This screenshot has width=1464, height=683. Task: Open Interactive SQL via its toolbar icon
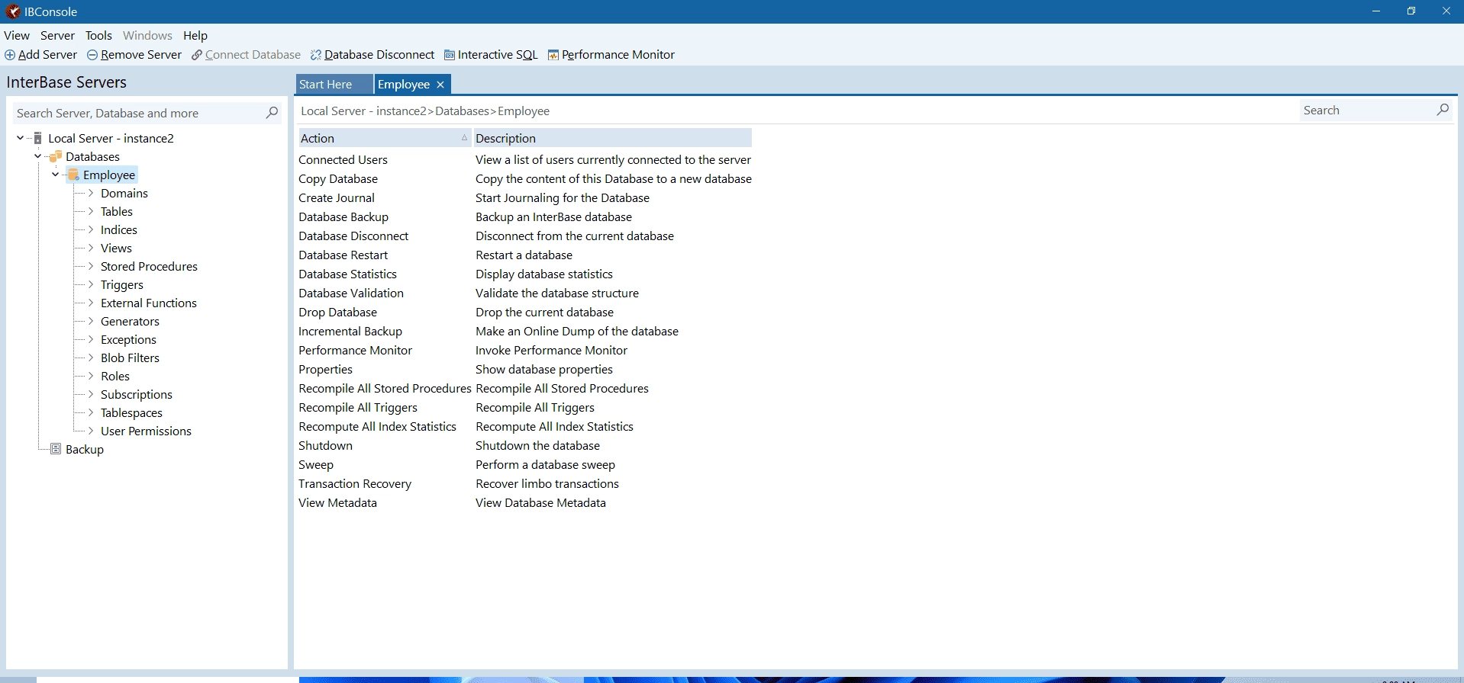450,55
